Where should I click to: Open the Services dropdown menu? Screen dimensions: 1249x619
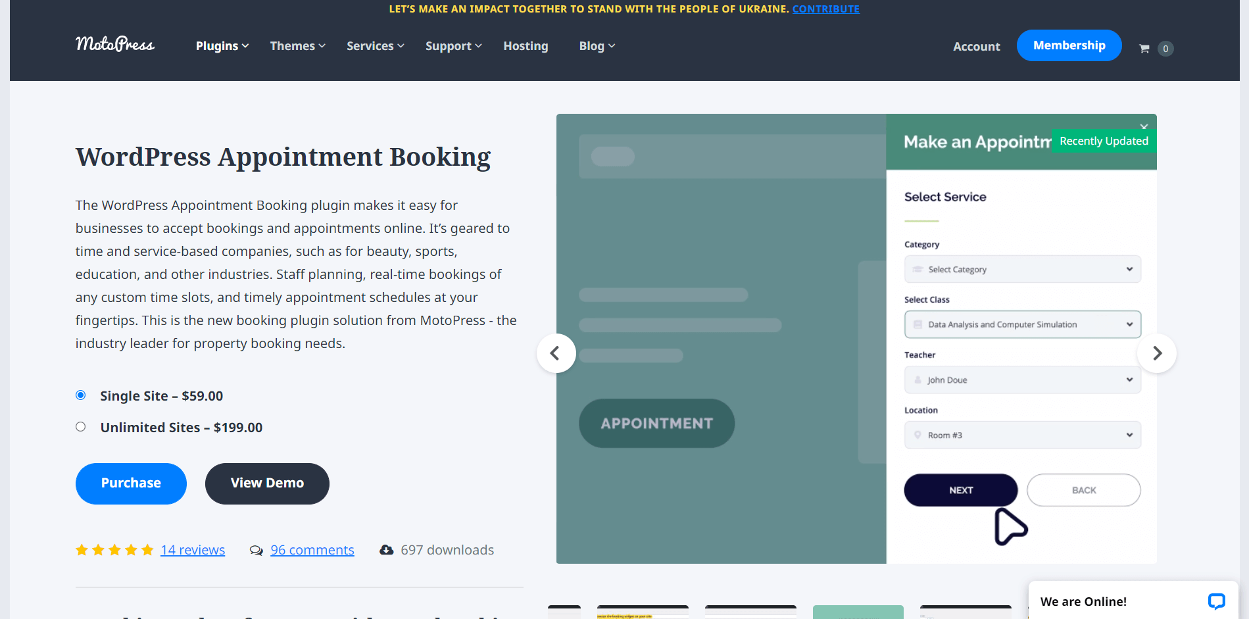coord(375,46)
